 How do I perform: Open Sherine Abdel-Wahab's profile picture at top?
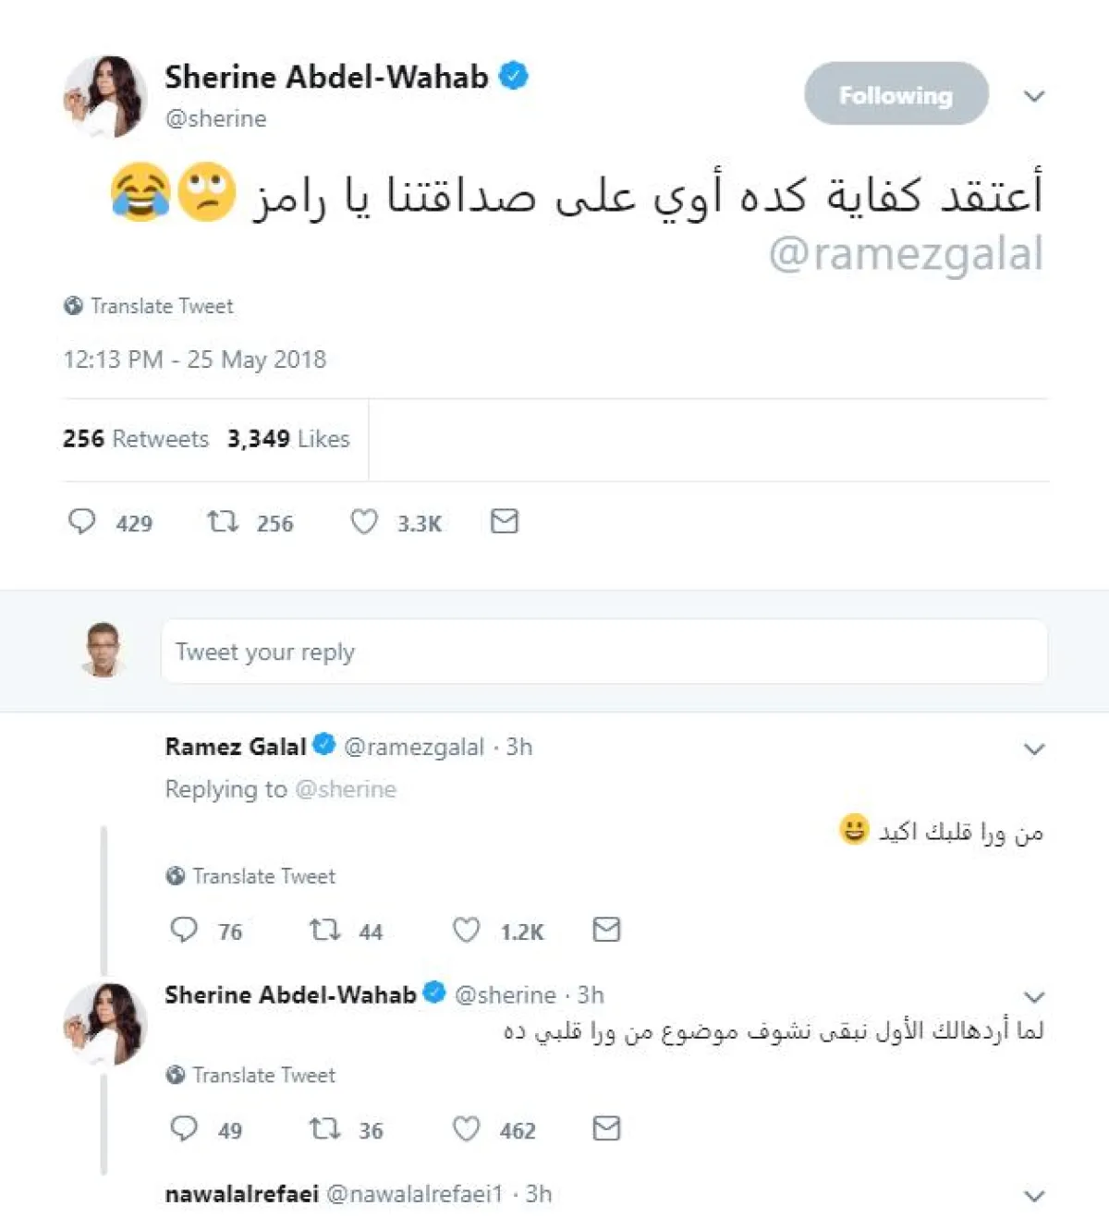tap(104, 96)
